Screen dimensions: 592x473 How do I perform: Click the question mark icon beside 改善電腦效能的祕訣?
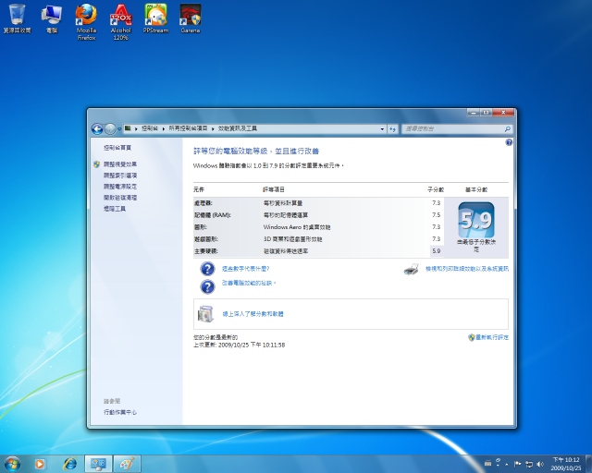(x=207, y=286)
